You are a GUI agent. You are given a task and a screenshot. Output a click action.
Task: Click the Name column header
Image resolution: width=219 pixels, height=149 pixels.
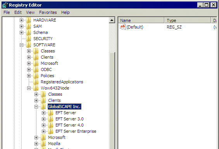pyautogui.click(x=141, y=20)
